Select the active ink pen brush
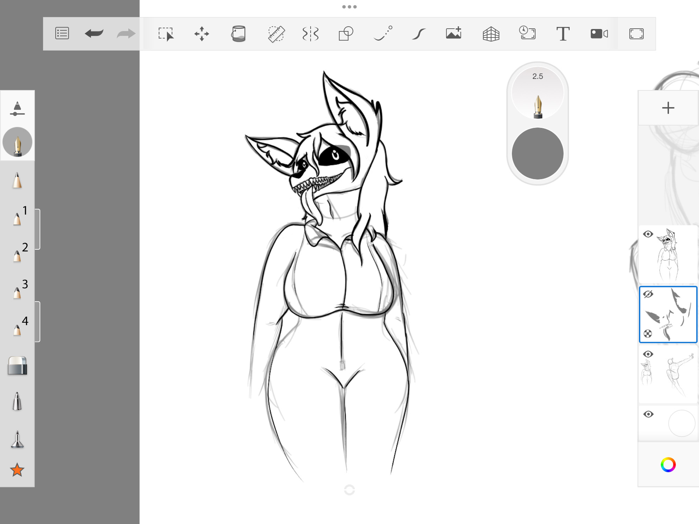 (x=17, y=142)
